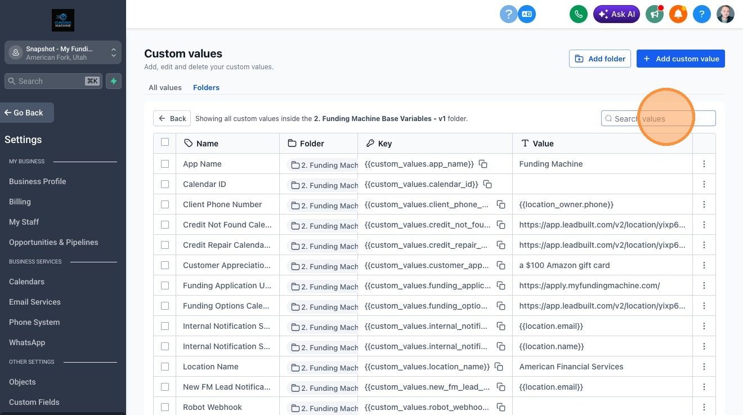Toggle the select-all checkbox in header
Viewport: 743px width, 415px height.
click(165, 142)
